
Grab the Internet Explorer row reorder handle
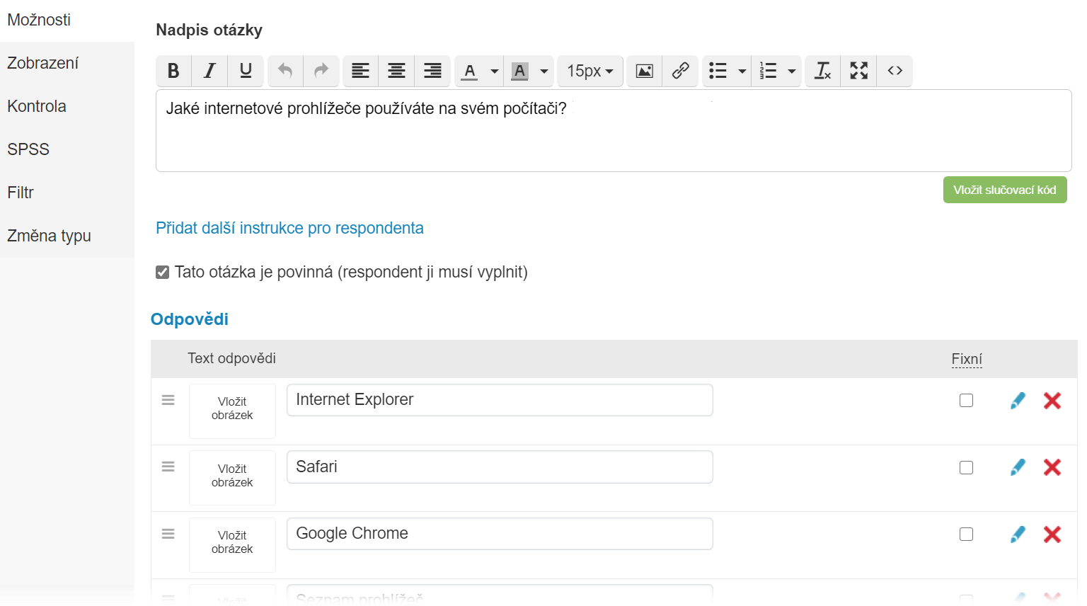tap(168, 400)
